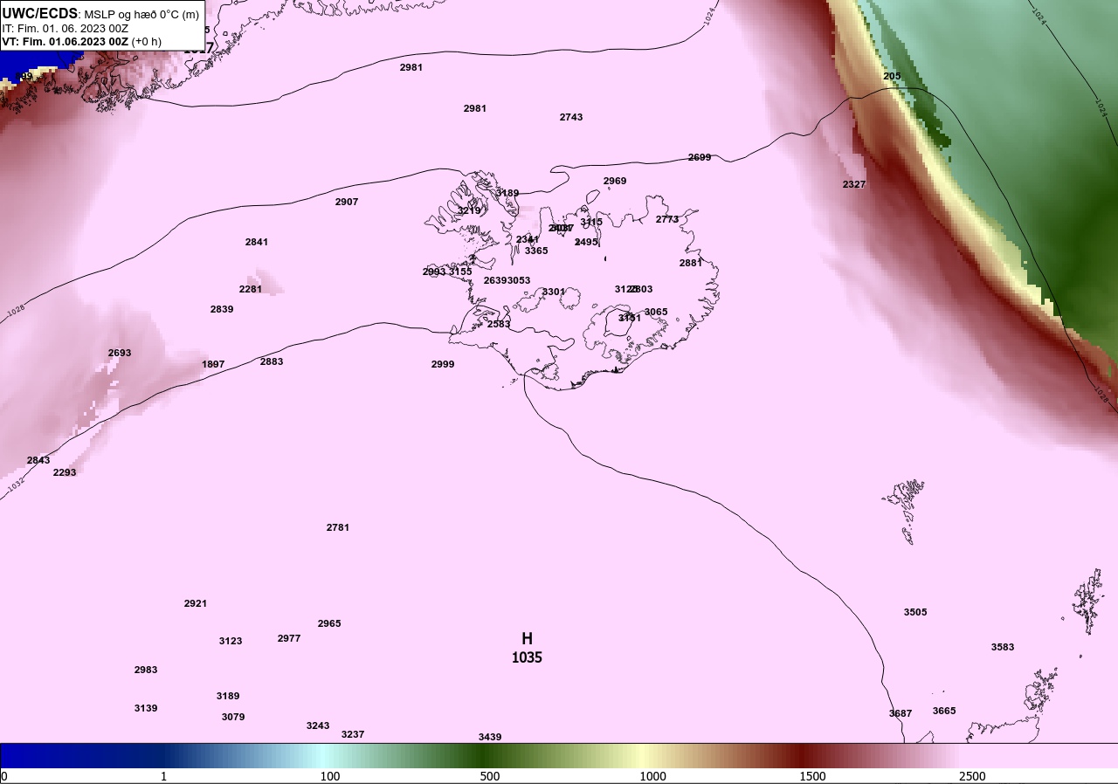Click the 3123 height value
Image resolution: width=1118 pixels, height=784 pixels.
231,641
